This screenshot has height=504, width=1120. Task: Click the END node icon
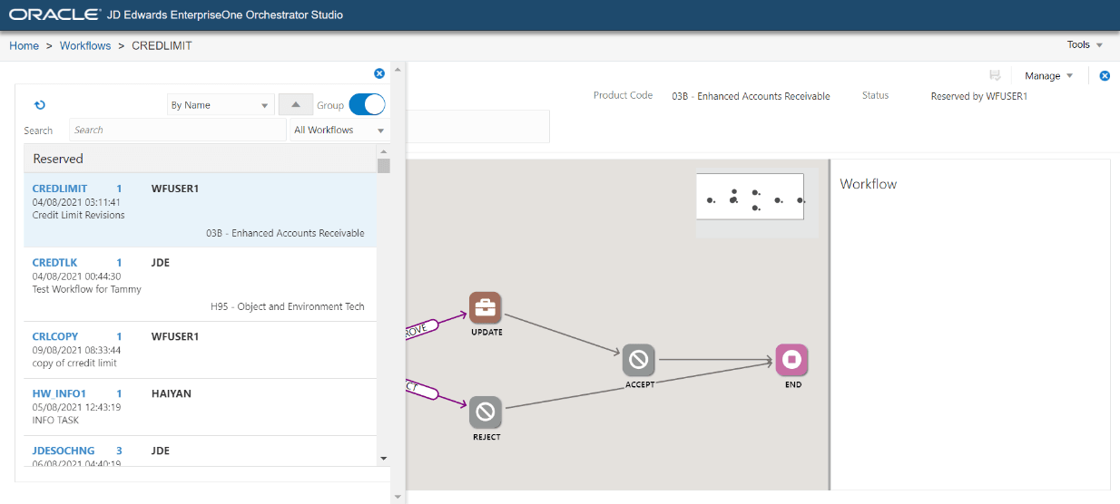tap(791, 360)
